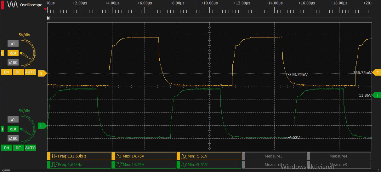
Task: Click the yellow trigger T marker
Action: 377,72
